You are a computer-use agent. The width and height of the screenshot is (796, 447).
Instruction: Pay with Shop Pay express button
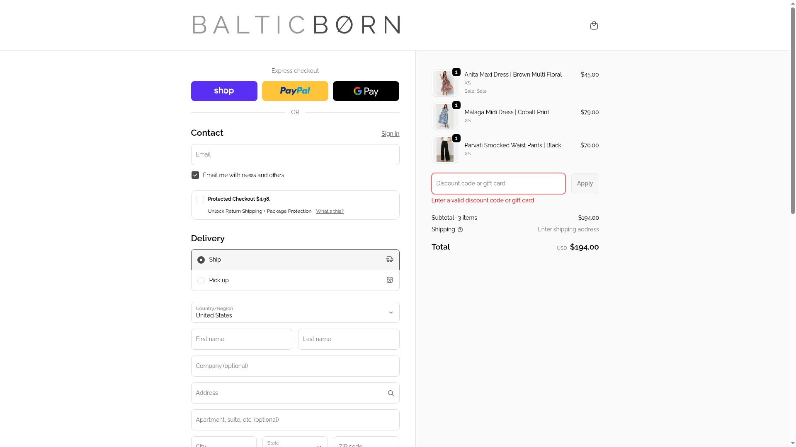pos(224,91)
